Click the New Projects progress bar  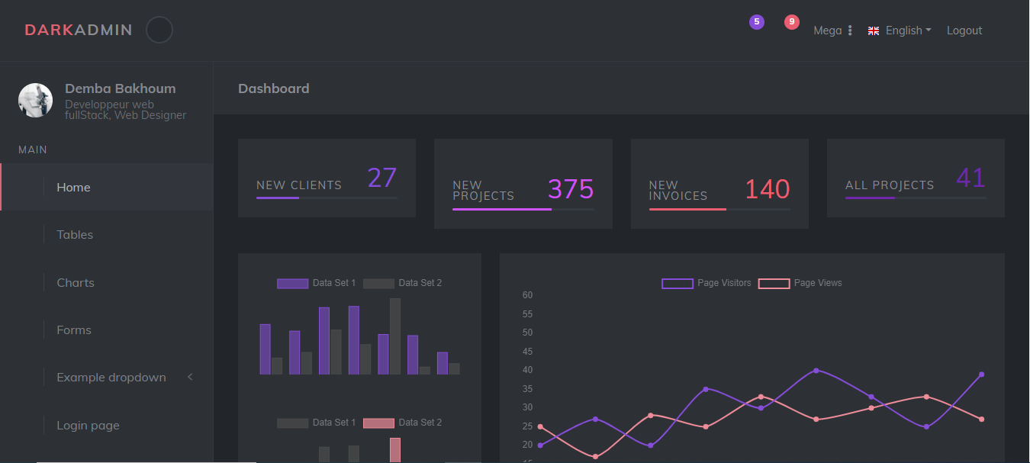pos(523,208)
